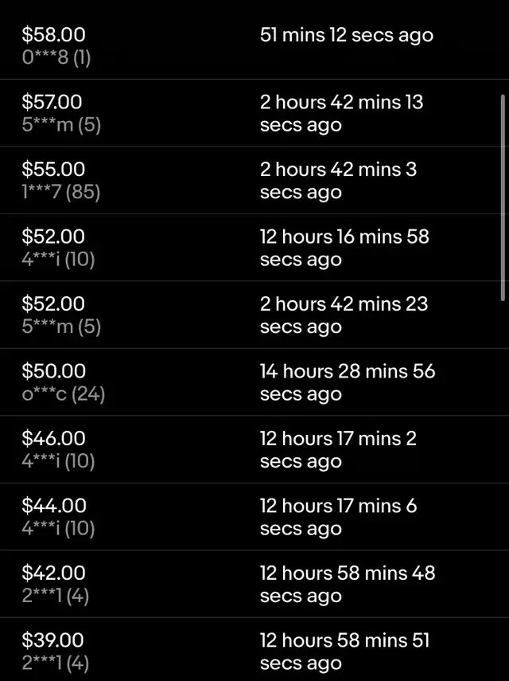Select the '2 hours 42 mins 3 secs ago' time
Viewport: 509px width, 681px height.
[x=338, y=181]
